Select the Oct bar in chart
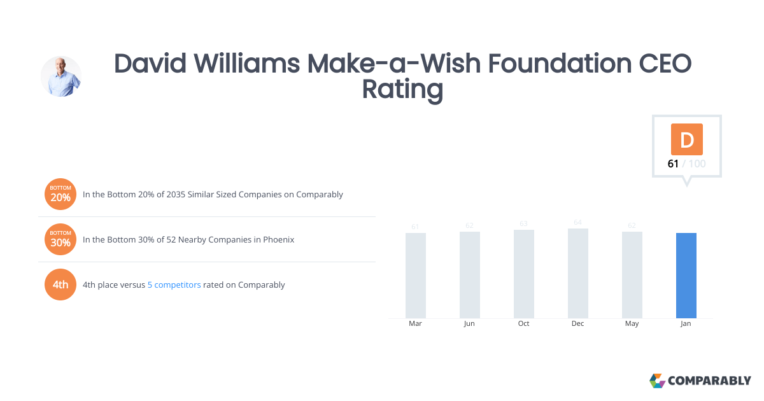 pyautogui.click(x=524, y=274)
